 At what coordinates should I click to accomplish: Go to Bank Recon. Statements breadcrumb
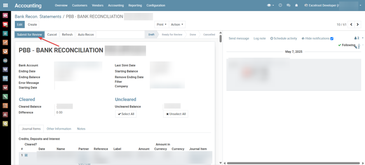pyautogui.click(x=38, y=17)
